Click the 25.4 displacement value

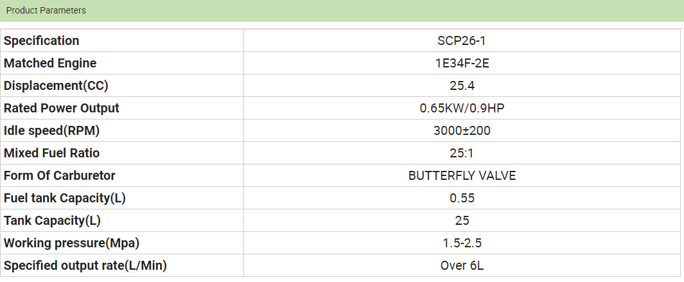462,85
